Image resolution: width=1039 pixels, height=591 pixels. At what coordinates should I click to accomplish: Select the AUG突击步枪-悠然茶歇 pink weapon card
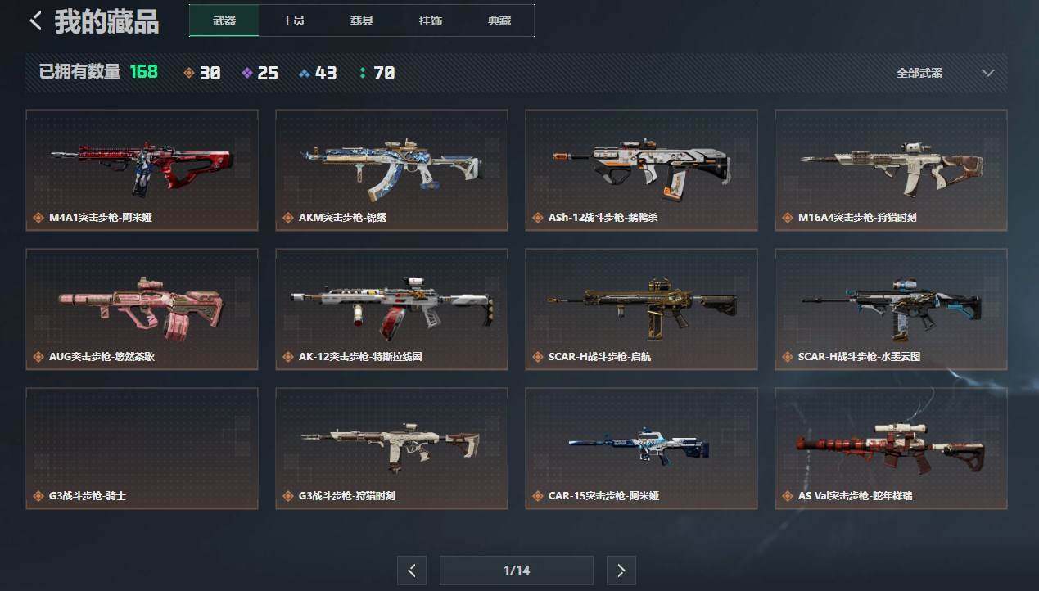pyautogui.click(x=142, y=309)
